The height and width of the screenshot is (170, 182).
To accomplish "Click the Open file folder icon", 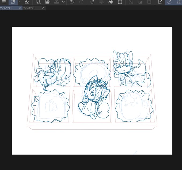I will click(47, 2).
